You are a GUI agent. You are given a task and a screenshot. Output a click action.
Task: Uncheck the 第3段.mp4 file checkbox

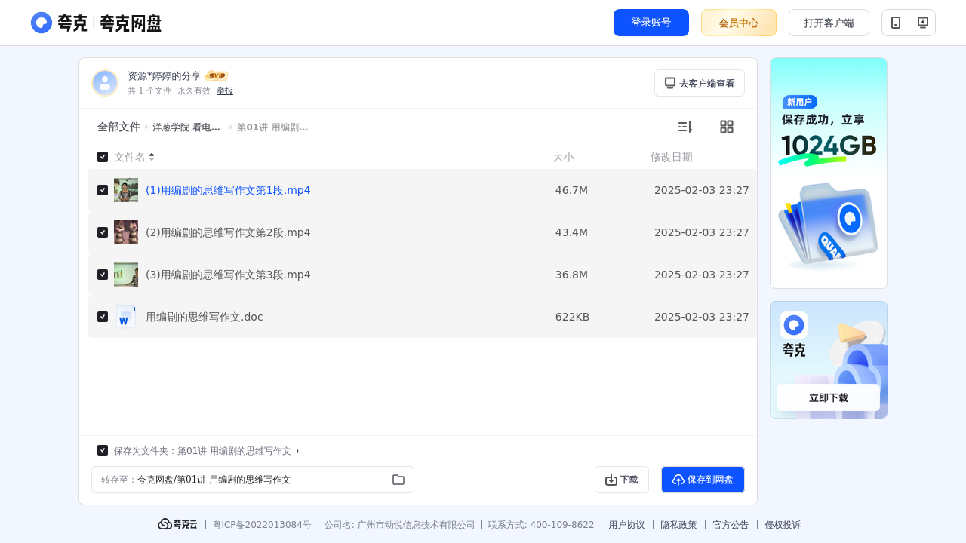point(103,275)
